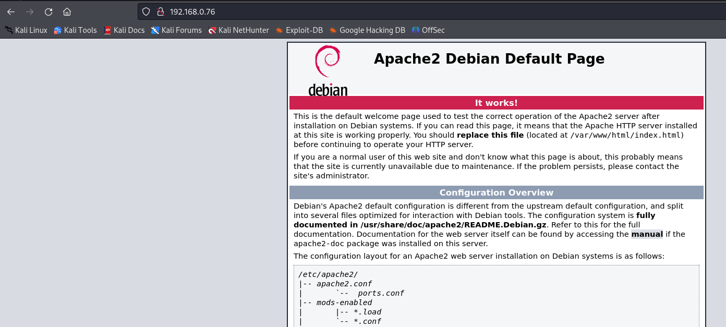This screenshot has height=327, width=726.
Task: Open the Exploit-DB bookmark
Action: tap(299, 30)
